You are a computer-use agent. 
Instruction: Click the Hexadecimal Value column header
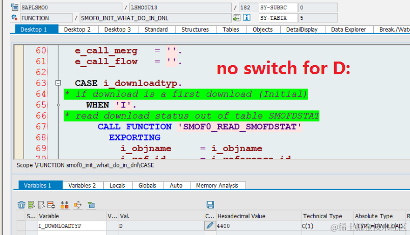pyautogui.click(x=259, y=216)
